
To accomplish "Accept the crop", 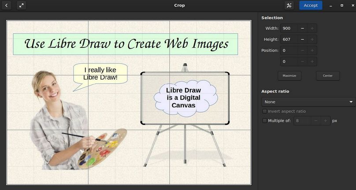I will [311, 5].
